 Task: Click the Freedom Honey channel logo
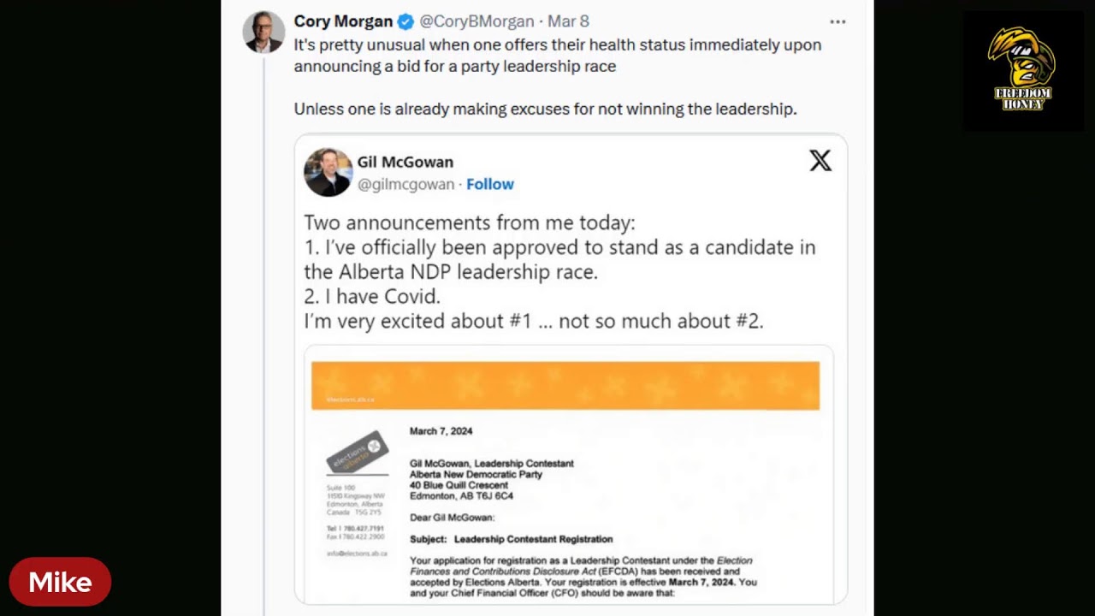pos(1022,70)
